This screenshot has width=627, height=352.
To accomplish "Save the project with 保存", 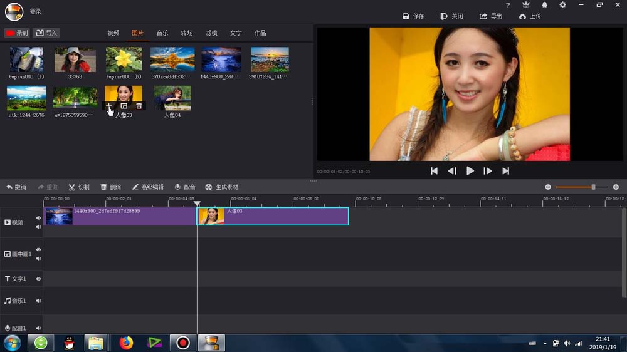I will [413, 16].
